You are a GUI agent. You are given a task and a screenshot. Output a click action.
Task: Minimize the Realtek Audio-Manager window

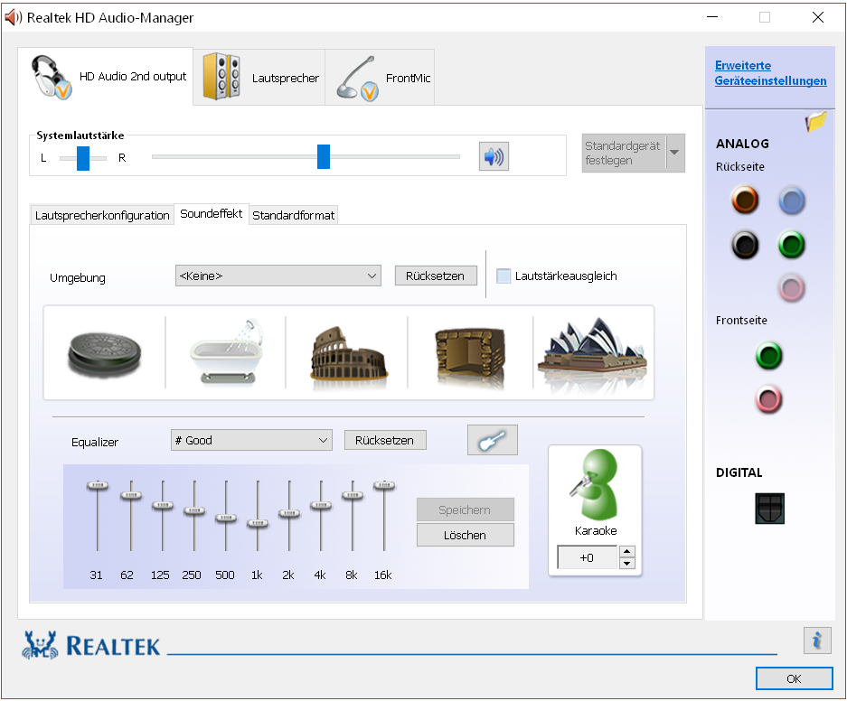[x=712, y=17]
